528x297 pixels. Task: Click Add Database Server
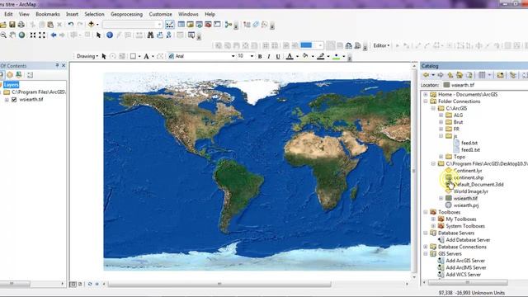tap(468, 240)
